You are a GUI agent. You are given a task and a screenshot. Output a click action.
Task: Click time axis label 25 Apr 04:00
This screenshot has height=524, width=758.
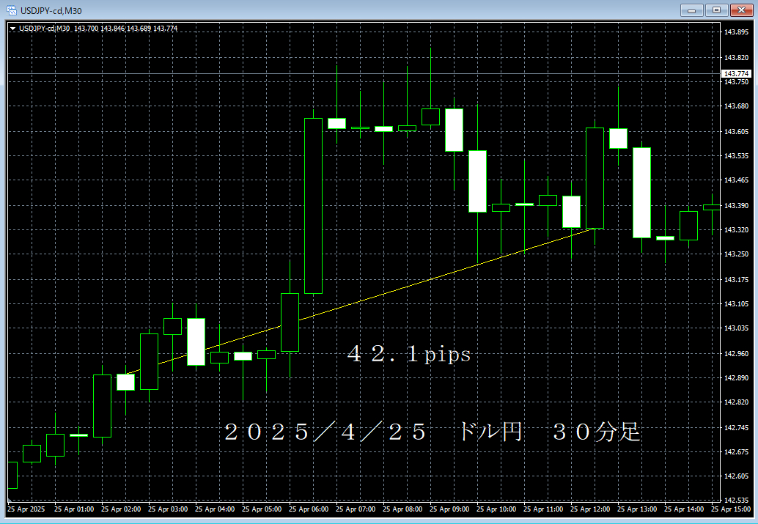click(x=215, y=509)
